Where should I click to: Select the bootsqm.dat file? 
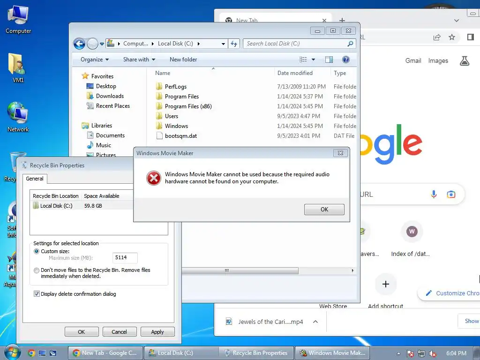coord(180,135)
